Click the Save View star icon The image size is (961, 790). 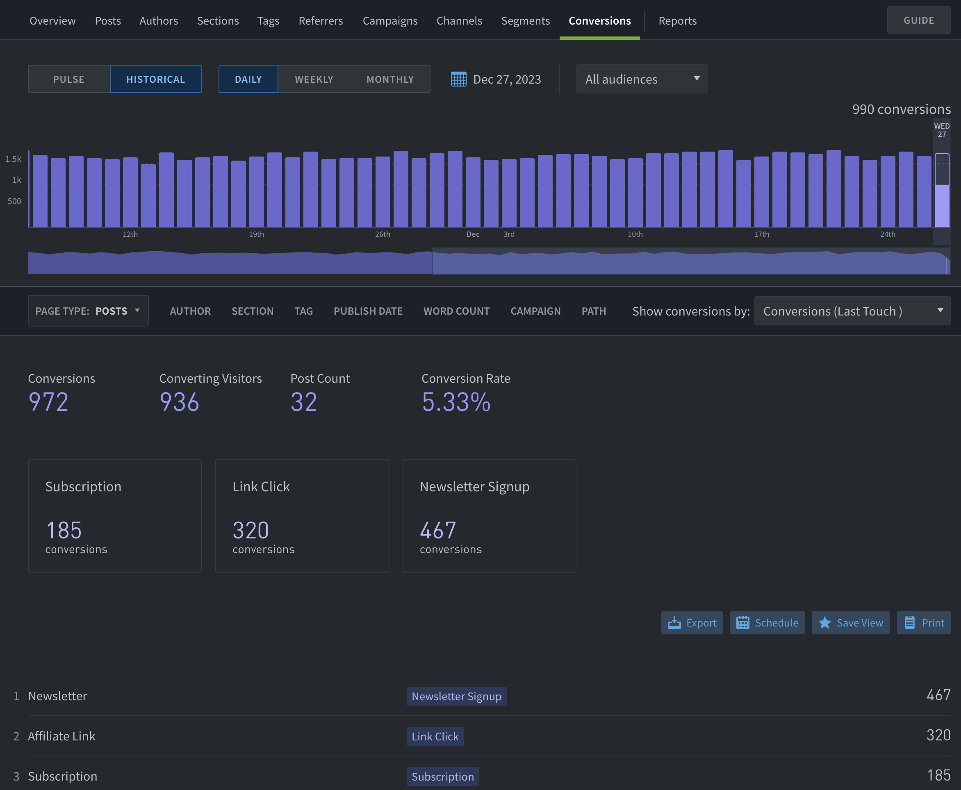[x=825, y=622]
